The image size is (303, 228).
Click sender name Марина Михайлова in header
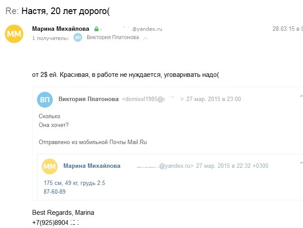[x=61, y=29]
